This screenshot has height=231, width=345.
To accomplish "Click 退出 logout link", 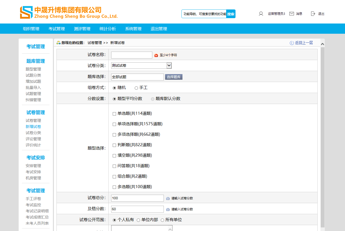I will (321, 14).
